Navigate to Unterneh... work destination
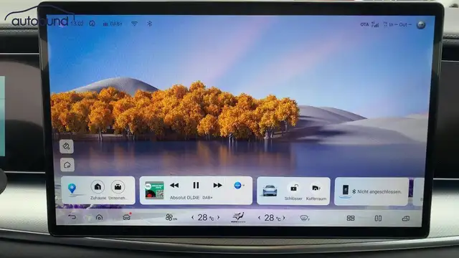 pyautogui.click(x=118, y=186)
